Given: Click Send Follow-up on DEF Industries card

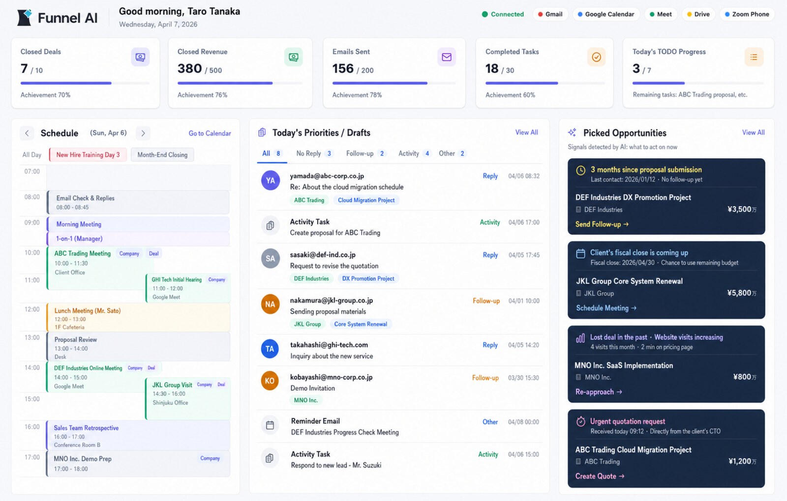Looking at the screenshot, I should click(601, 224).
